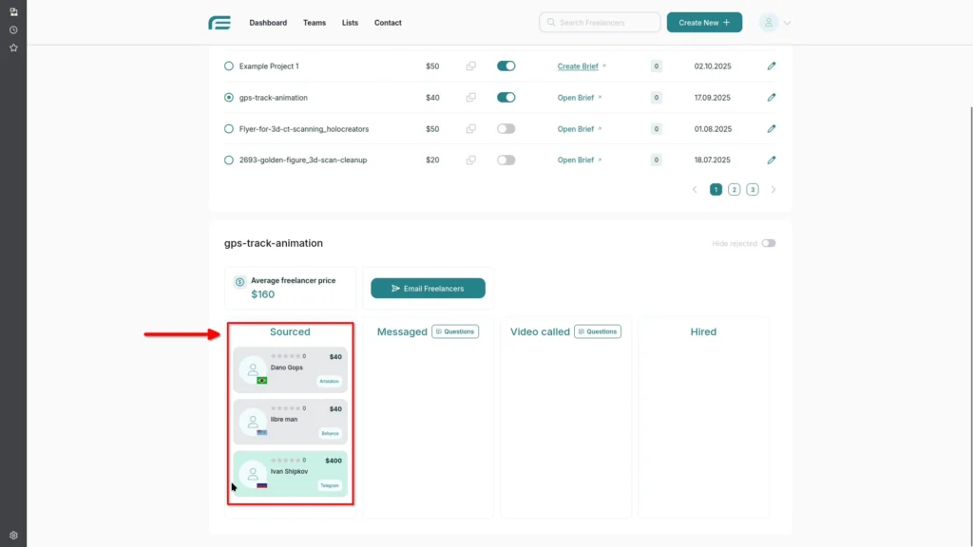
Task: Open the Teams menu item
Action: coord(315,23)
